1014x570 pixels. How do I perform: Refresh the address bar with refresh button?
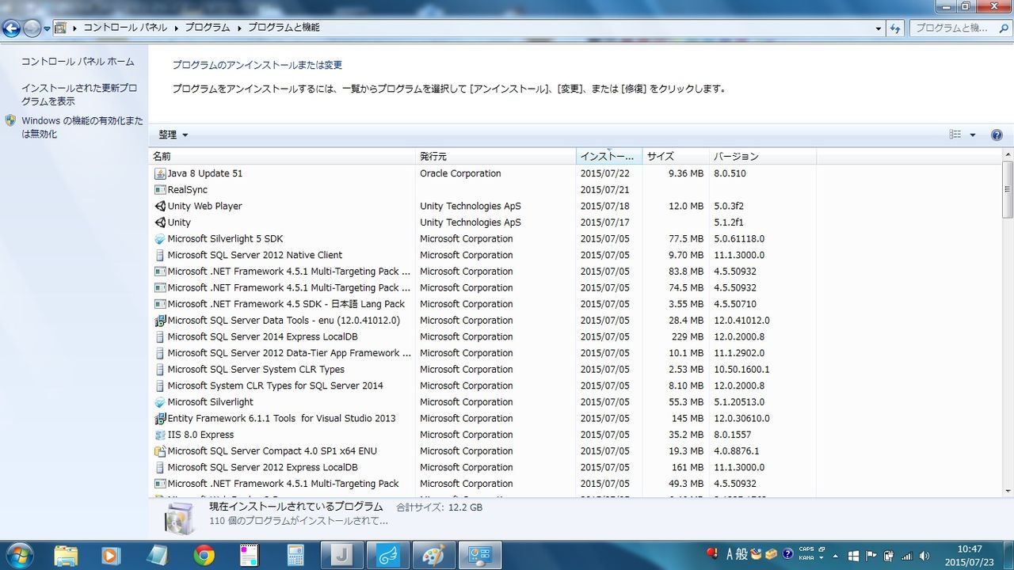896,28
